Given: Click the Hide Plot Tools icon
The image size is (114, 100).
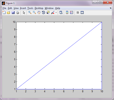Looking at the screenshot, I should coord(78,12).
